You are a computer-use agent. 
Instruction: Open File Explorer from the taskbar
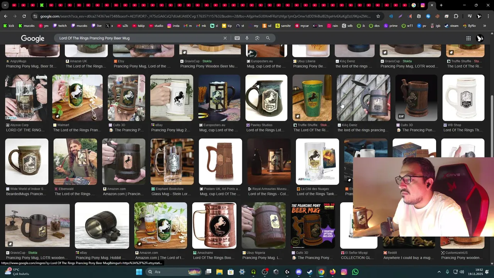(x=219, y=272)
